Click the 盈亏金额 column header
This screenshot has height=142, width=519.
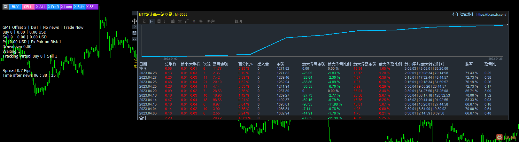(221, 64)
